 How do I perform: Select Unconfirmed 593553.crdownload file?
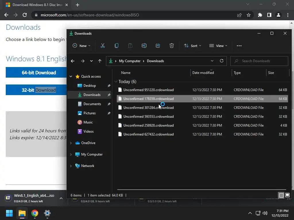click(x=202, y=116)
